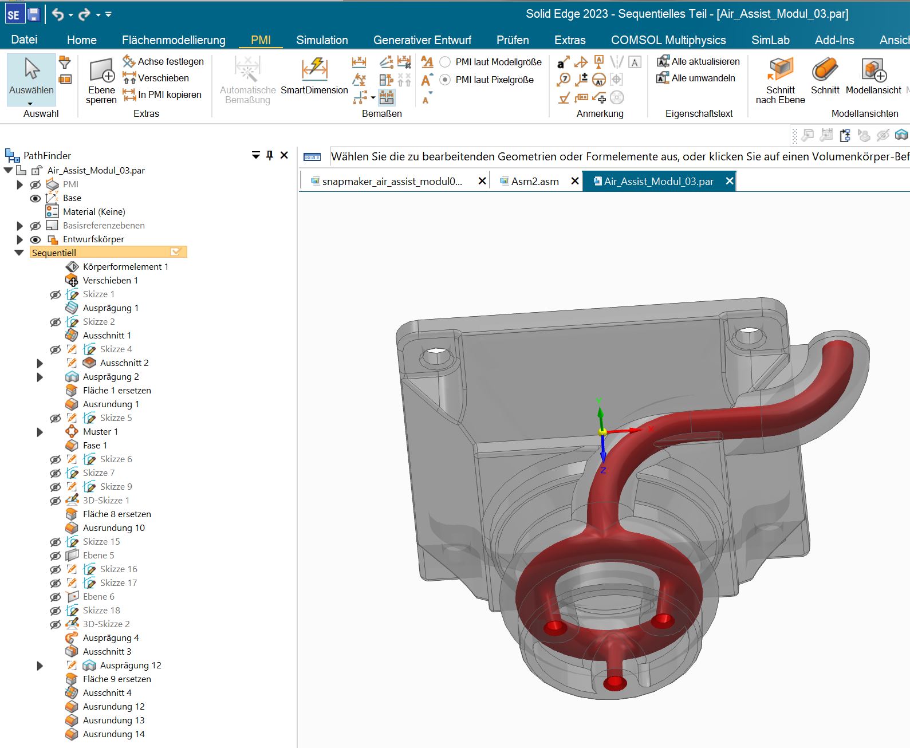Click the Modellansicht icon
Viewport: 910px width, 748px height.
pyautogui.click(x=873, y=70)
